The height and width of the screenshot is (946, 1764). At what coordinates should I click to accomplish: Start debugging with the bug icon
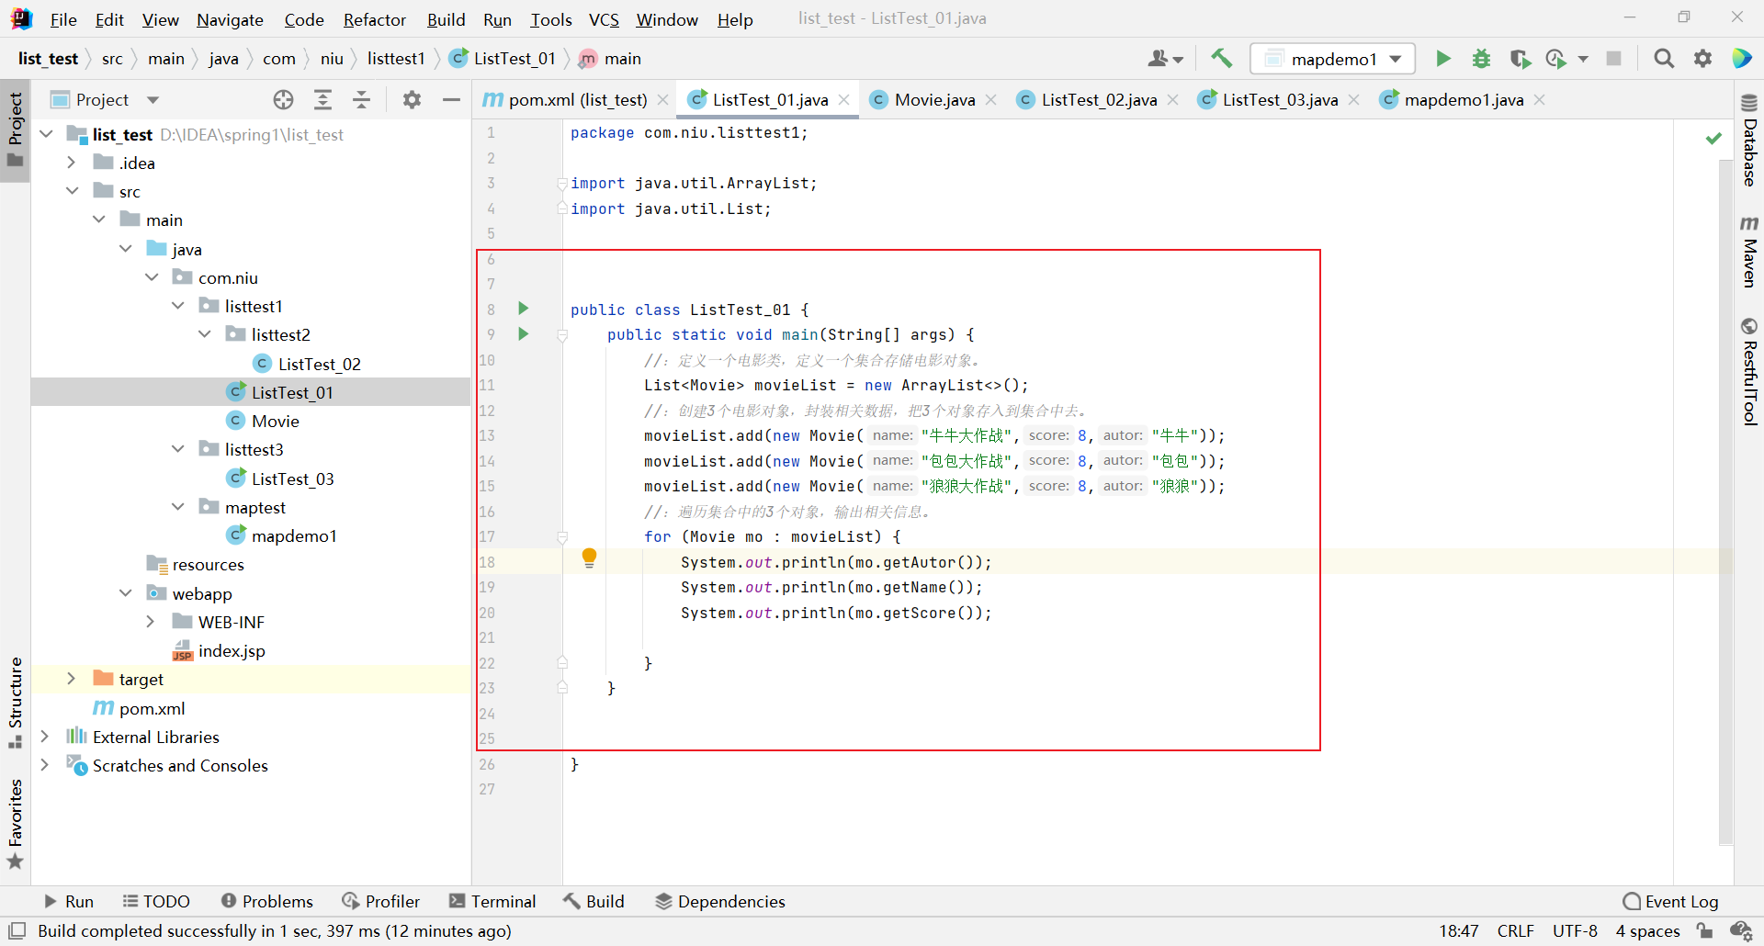(1481, 59)
